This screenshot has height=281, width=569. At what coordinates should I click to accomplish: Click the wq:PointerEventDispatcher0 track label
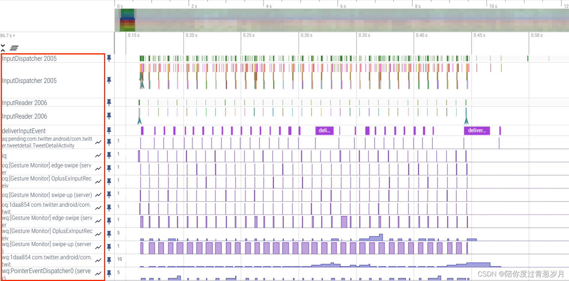pos(47,274)
